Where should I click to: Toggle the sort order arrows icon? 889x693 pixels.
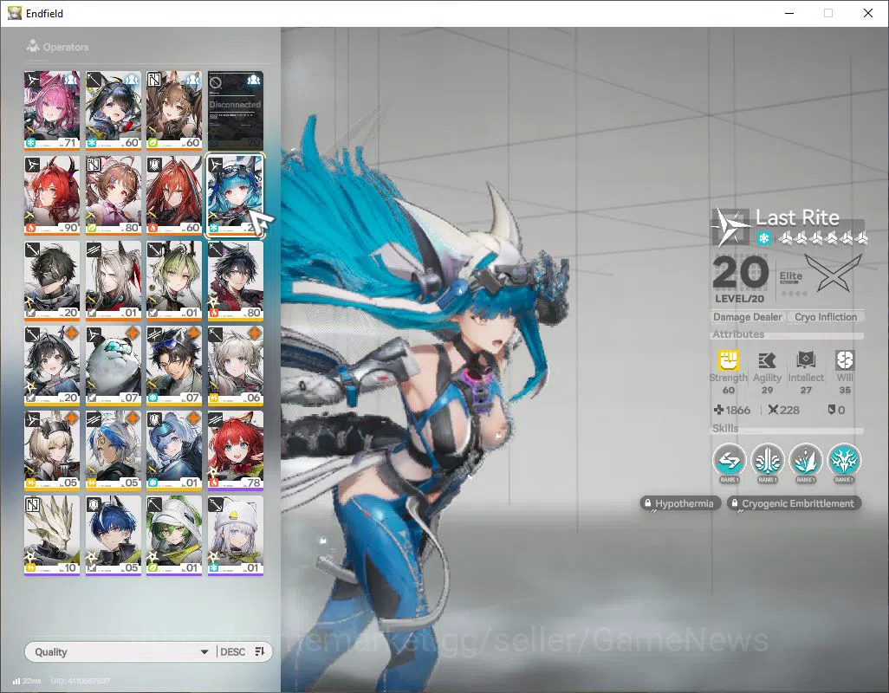260,651
